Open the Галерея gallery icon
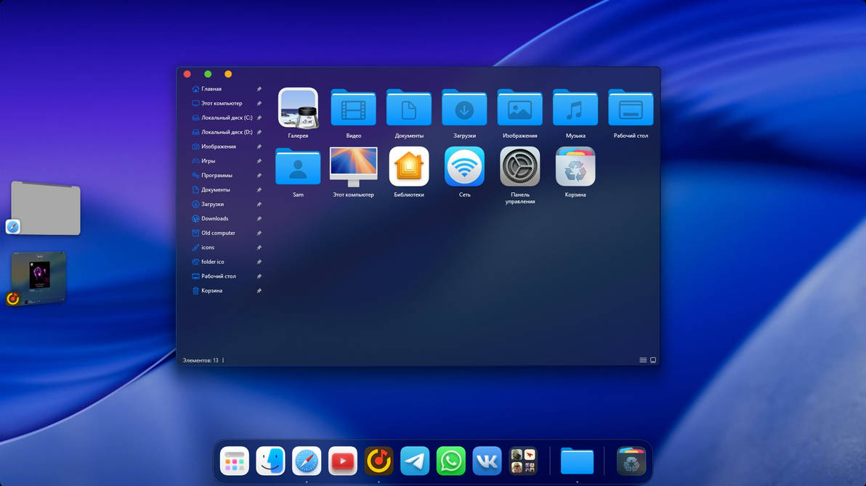 point(299,108)
